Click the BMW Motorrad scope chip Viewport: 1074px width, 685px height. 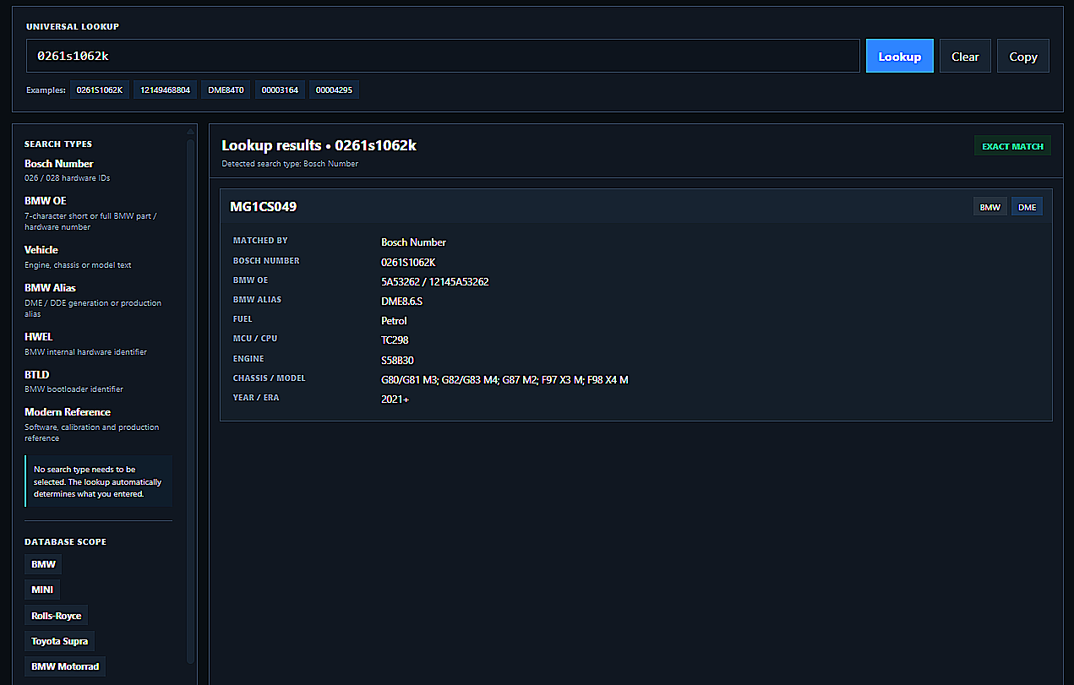[x=65, y=666]
